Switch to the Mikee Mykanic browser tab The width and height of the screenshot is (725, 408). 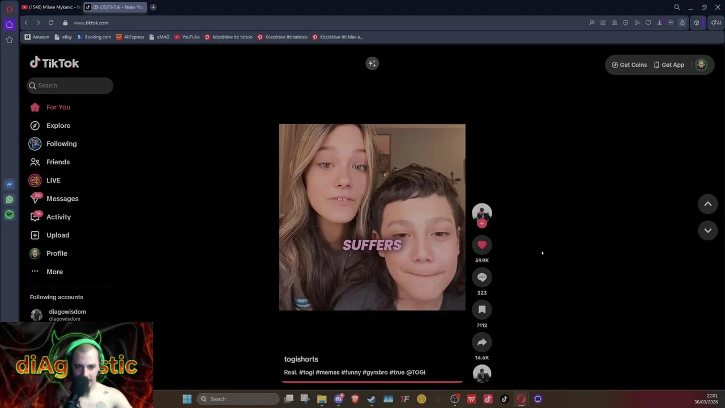point(50,7)
